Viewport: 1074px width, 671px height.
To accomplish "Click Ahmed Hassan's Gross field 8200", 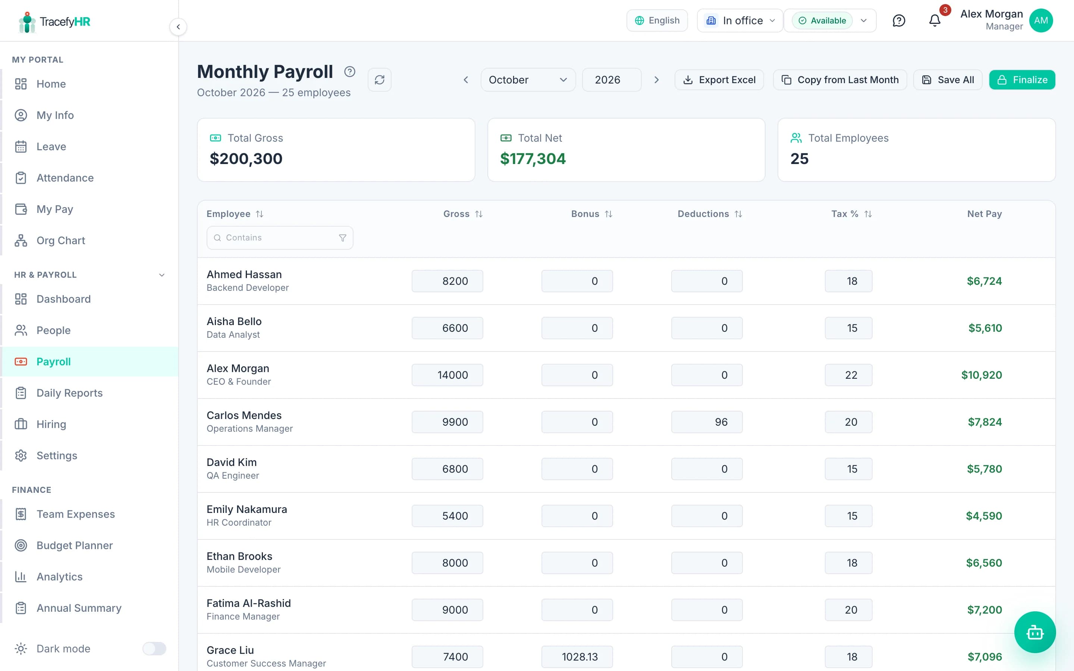I will 447,281.
